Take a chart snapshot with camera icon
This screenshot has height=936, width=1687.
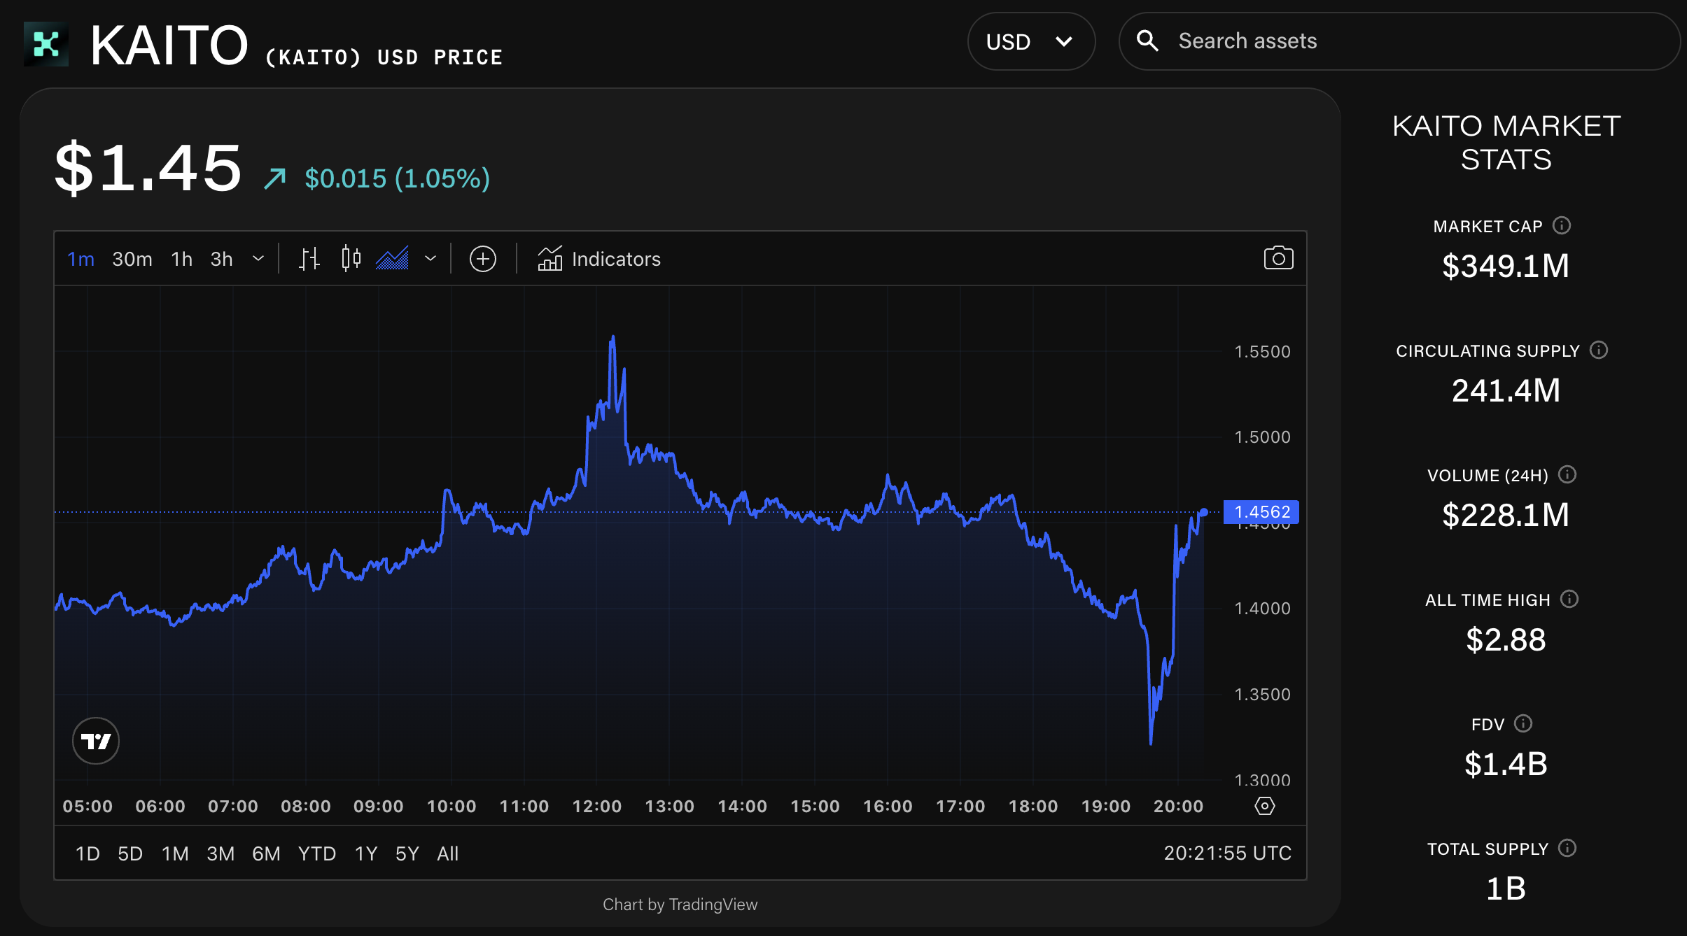pyautogui.click(x=1278, y=258)
